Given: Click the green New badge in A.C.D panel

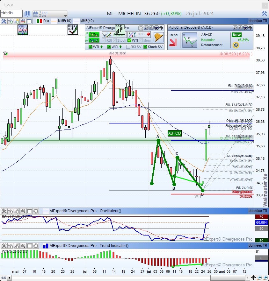Looking at the screenshot, I should pyautogui.click(x=236, y=35).
